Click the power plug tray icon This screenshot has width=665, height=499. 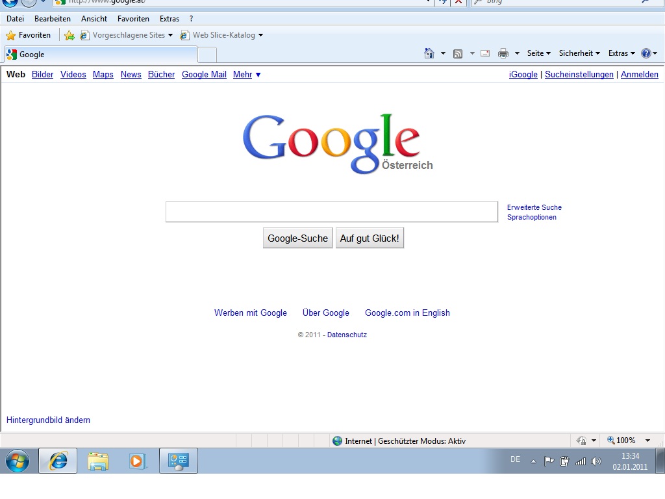pos(564,461)
